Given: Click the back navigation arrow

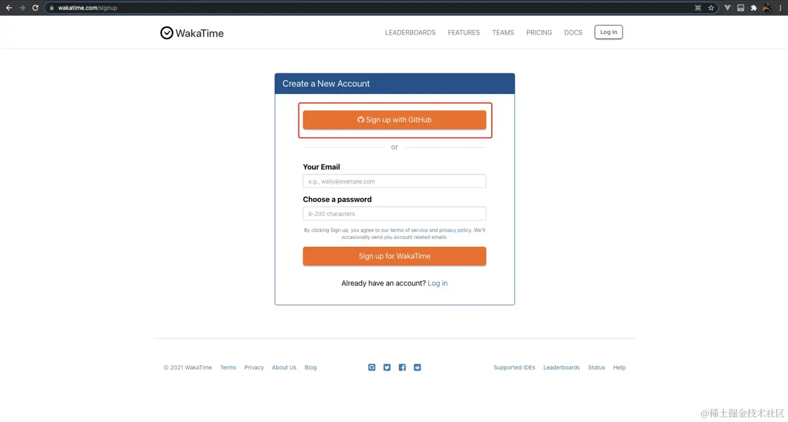Looking at the screenshot, I should pos(8,7).
